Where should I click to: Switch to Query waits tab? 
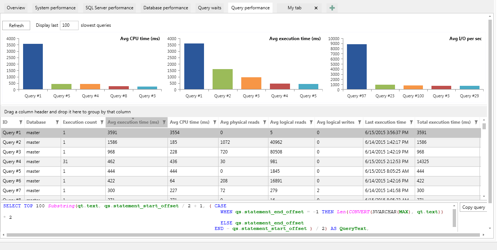click(x=210, y=8)
